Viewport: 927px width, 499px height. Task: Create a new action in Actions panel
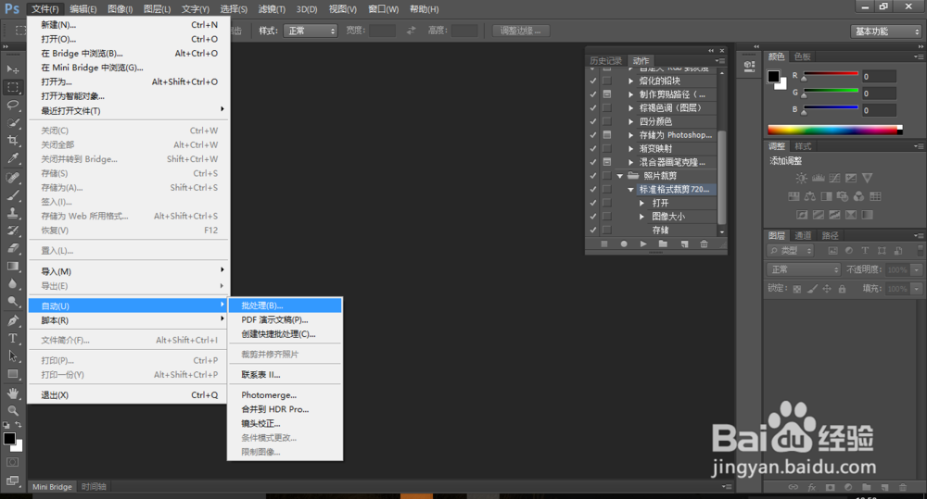click(684, 243)
